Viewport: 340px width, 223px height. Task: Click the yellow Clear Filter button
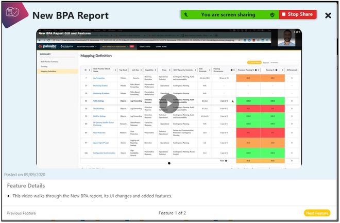pos(254,62)
